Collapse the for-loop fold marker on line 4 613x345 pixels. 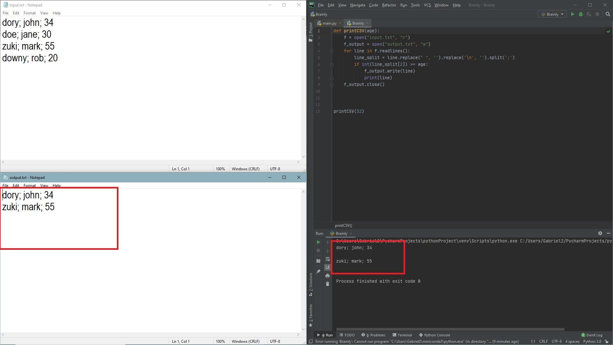pos(331,51)
